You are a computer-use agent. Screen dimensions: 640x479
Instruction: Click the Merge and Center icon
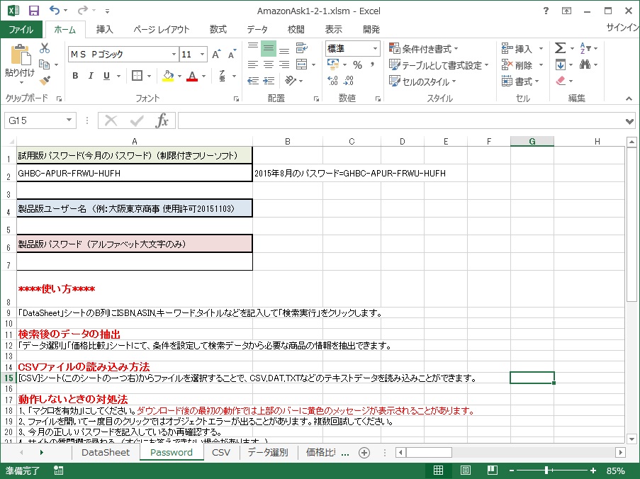[x=302, y=64]
